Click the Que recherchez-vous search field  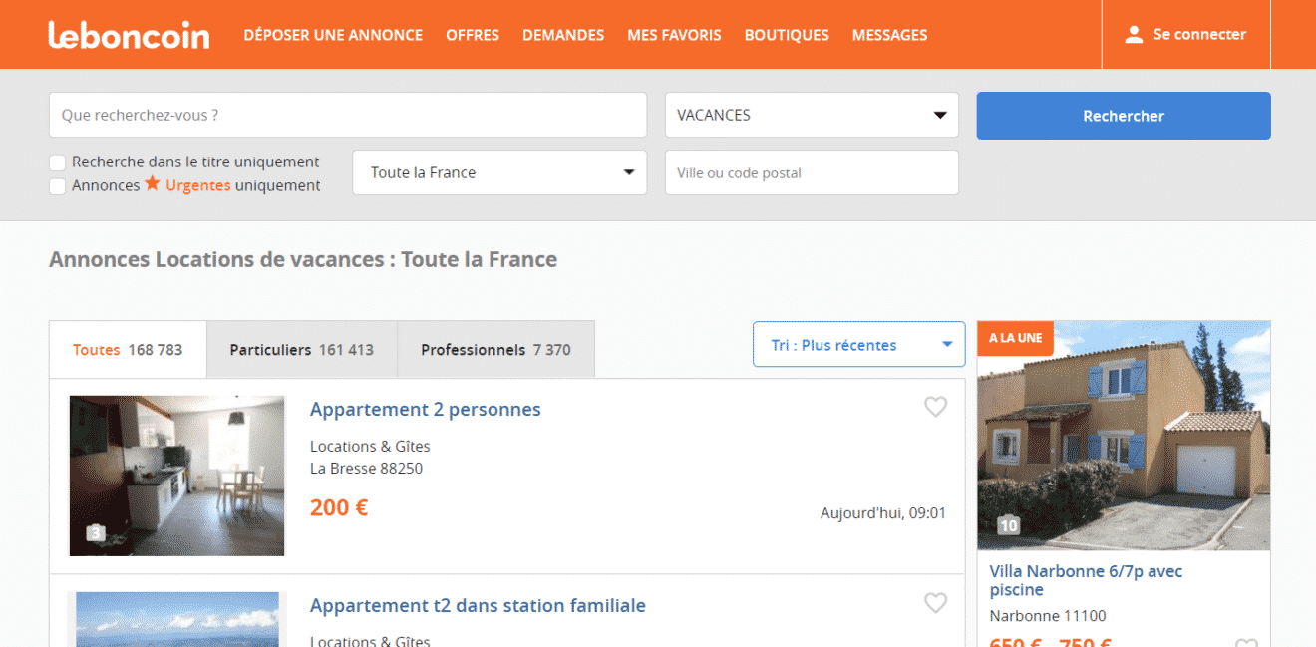348,115
